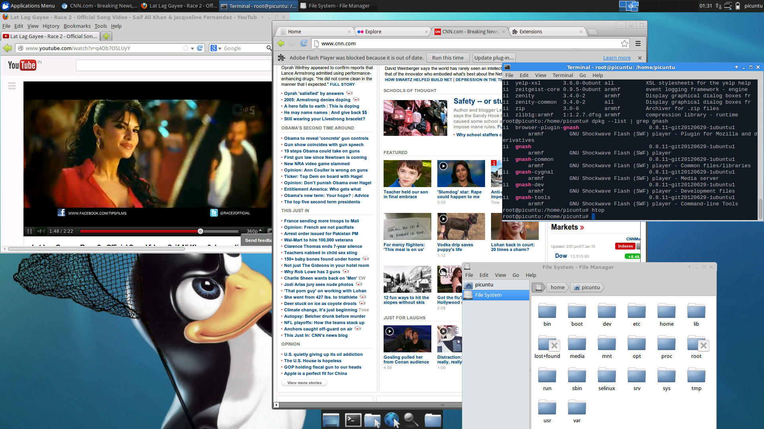Switch to the Home tab in Chromium
The width and height of the screenshot is (764, 429).
coord(314,32)
